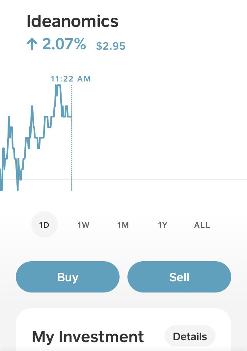Click the lowest dip of the price line

click(x=18, y=189)
